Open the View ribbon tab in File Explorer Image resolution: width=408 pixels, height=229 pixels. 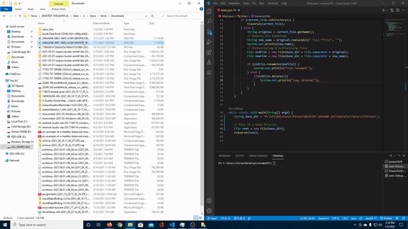click(x=43, y=9)
